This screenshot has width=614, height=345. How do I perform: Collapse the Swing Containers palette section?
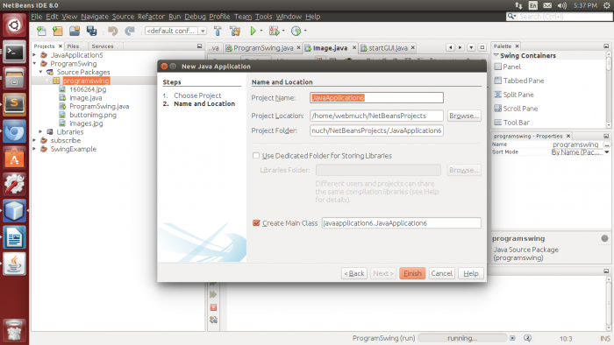496,55
